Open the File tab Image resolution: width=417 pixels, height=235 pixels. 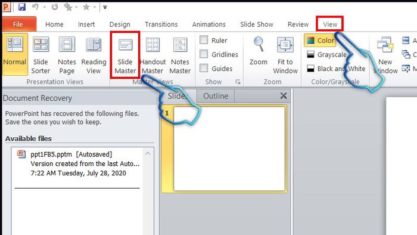click(19, 24)
